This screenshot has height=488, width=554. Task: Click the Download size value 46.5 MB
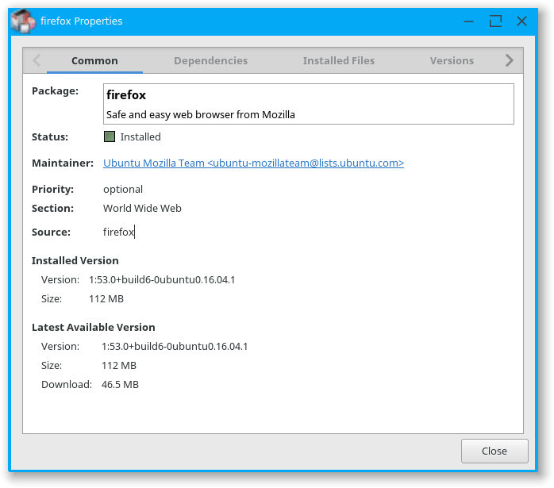pos(120,384)
